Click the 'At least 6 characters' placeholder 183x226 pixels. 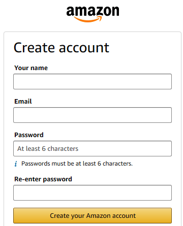(48, 149)
